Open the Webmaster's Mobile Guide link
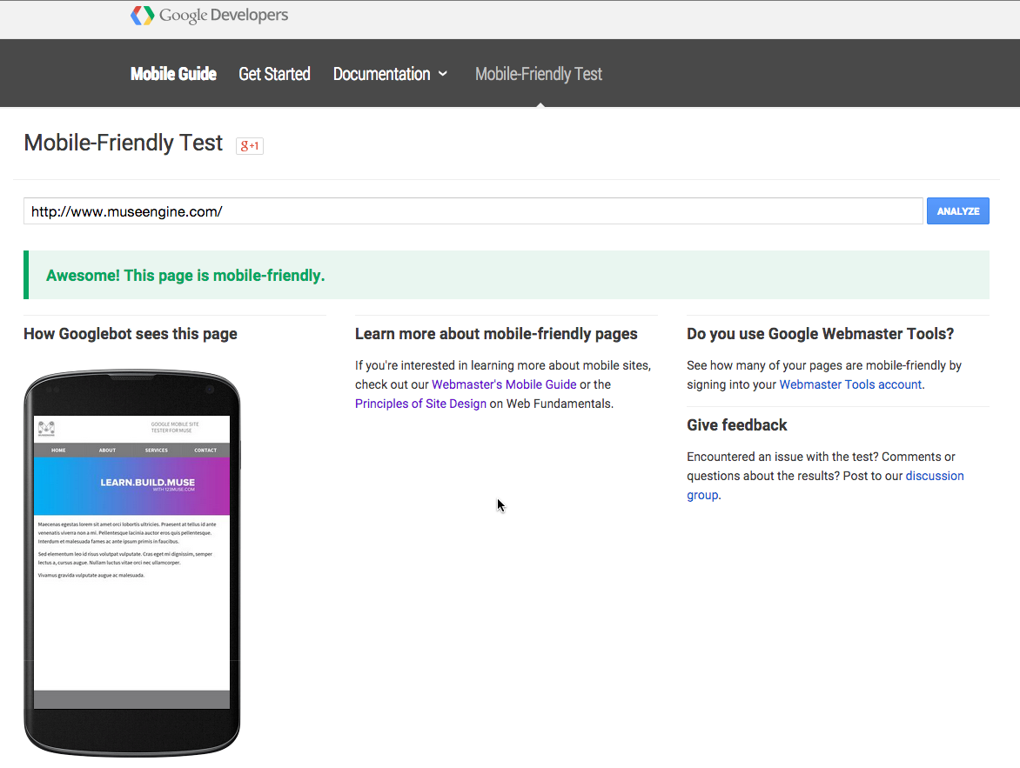Screen dimensions: 1020x768 [504, 384]
